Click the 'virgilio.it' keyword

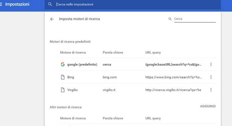pos(109,90)
